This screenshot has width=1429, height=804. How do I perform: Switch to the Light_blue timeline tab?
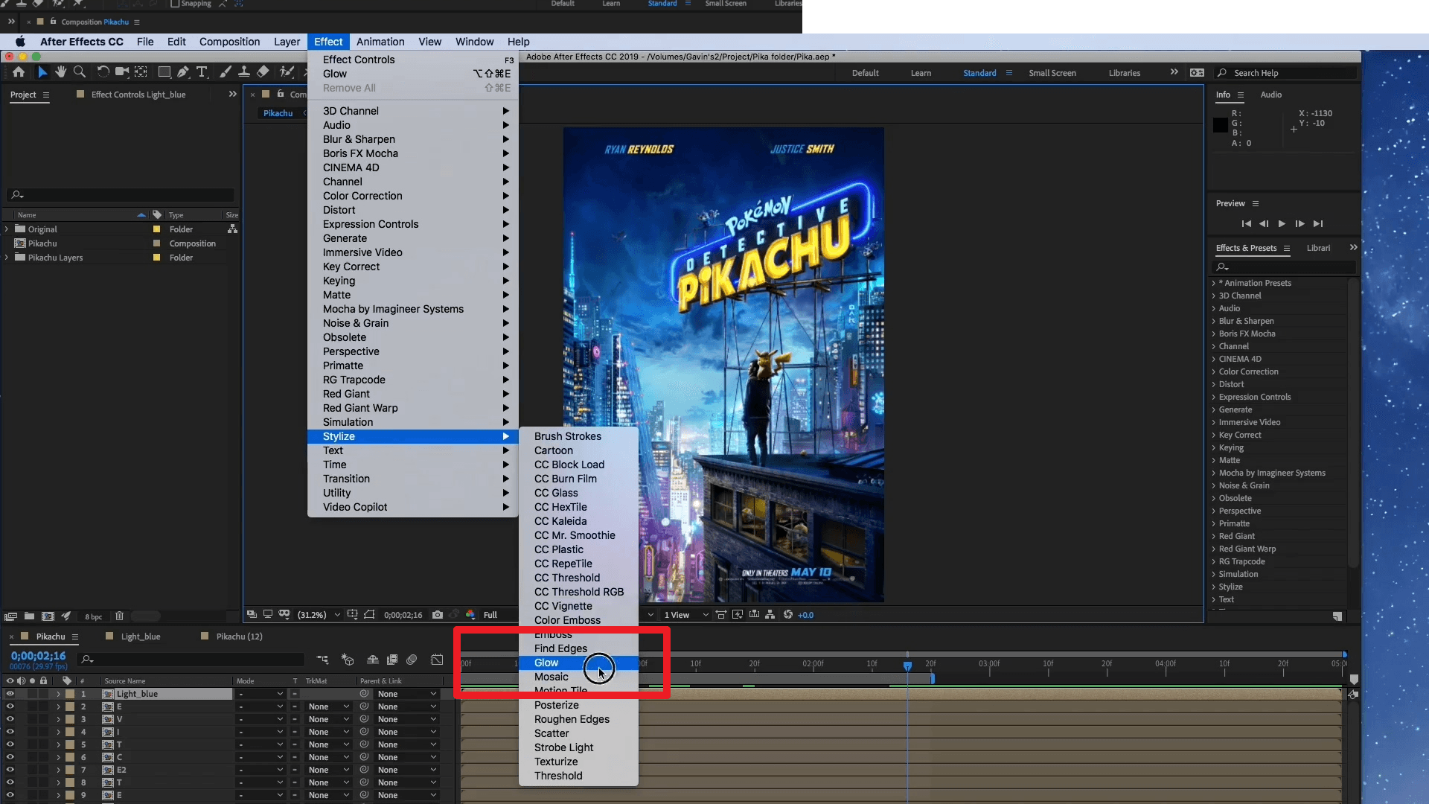pos(141,636)
